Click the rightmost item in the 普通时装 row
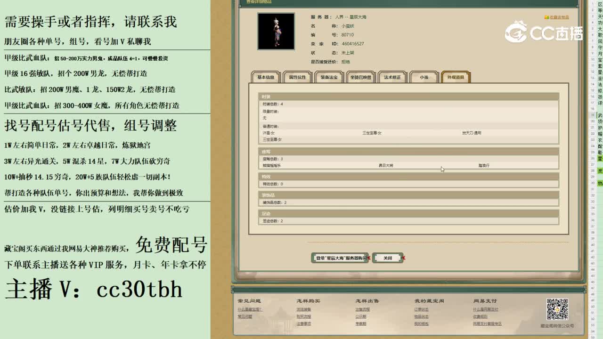603x339 pixels. coord(472,133)
